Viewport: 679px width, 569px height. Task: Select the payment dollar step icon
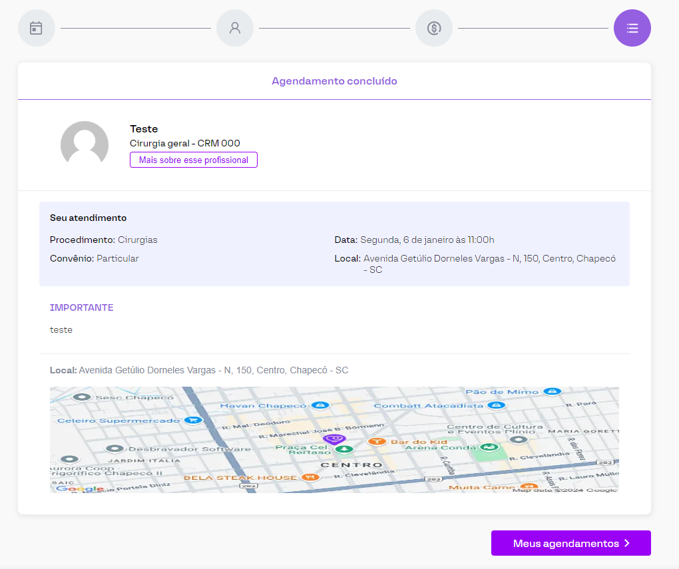click(x=434, y=28)
